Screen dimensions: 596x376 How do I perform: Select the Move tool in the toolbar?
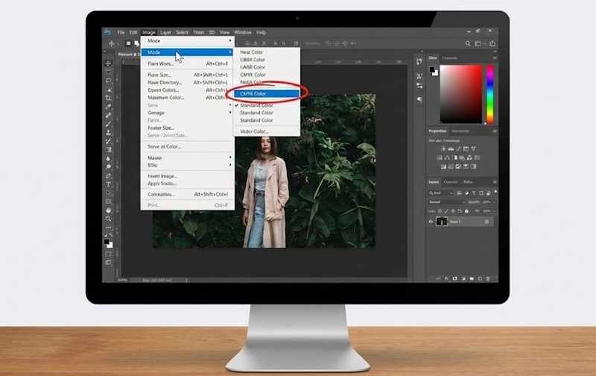point(108,63)
